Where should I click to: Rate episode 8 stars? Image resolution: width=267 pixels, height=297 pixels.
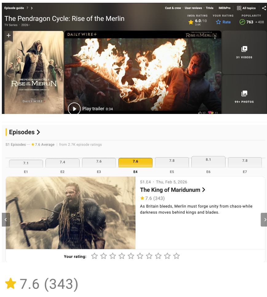tap(158, 256)
